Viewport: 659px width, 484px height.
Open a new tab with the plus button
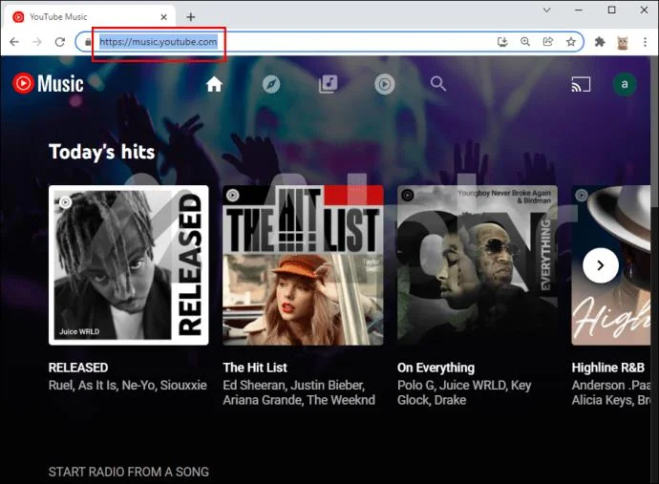click(190, 17)
